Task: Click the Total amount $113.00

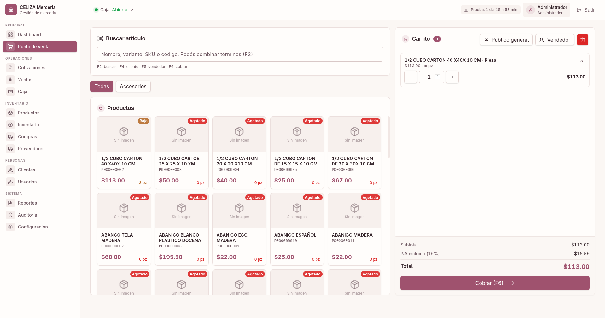Action: point(576,267)
